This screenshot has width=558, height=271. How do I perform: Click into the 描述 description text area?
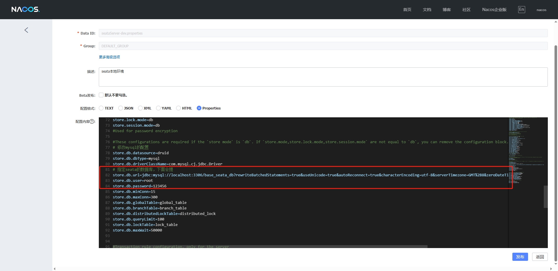[x=323, y=77]
